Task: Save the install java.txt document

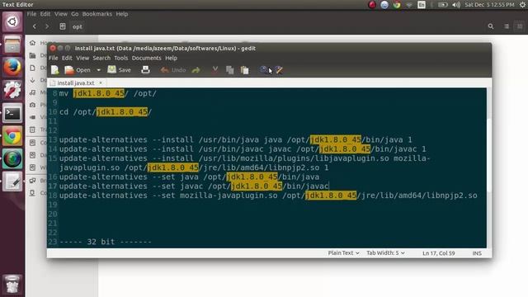Action: click(x=119, y=70)
